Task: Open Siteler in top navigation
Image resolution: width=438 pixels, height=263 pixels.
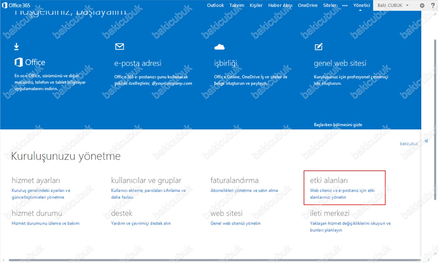Action: pyautogui.click(x=330, y=5)
